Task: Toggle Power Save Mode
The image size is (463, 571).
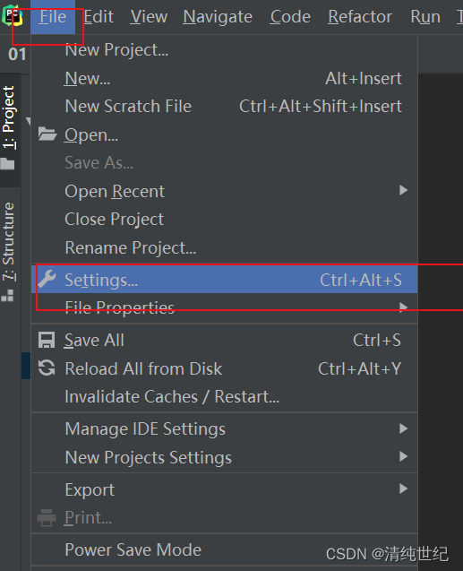Action: coord(224,549)
